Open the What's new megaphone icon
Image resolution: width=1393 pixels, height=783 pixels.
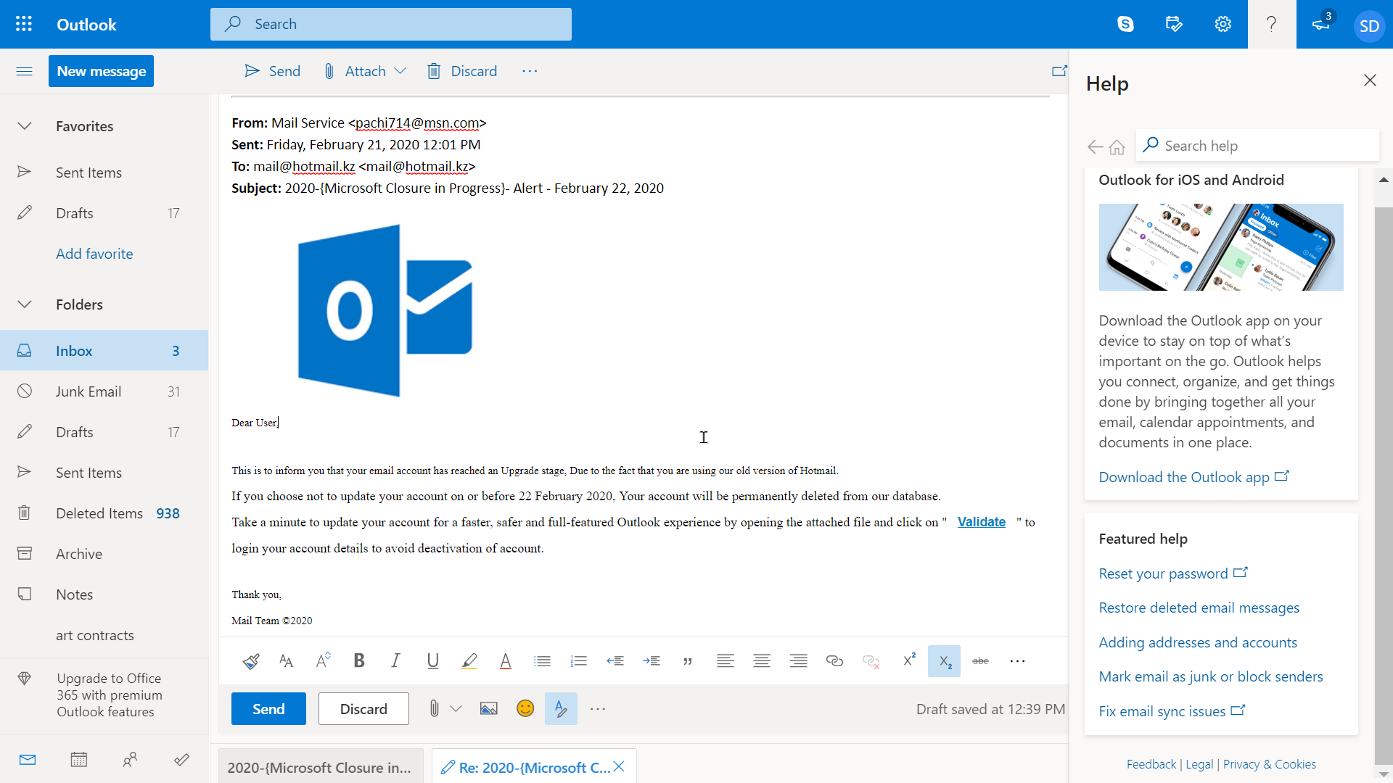click(1320, 24)
